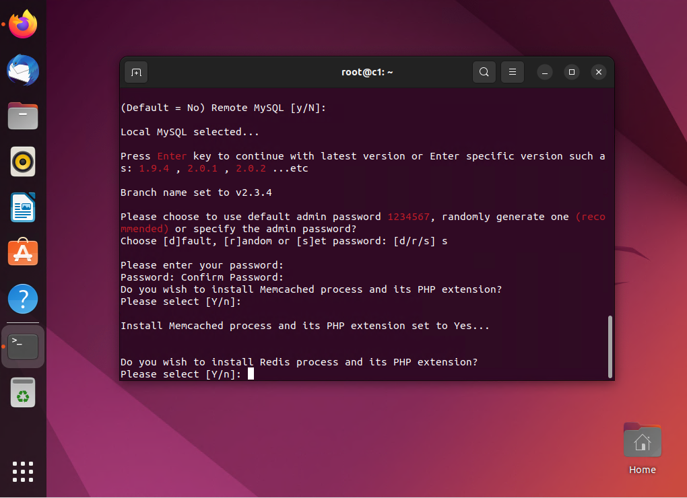
Task: Open a new terminal tab
Action: [x=136, y=72]
